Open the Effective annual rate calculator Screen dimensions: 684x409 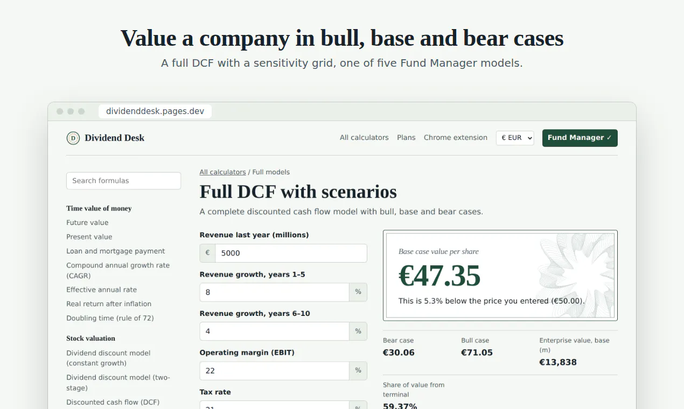[102, 290]
